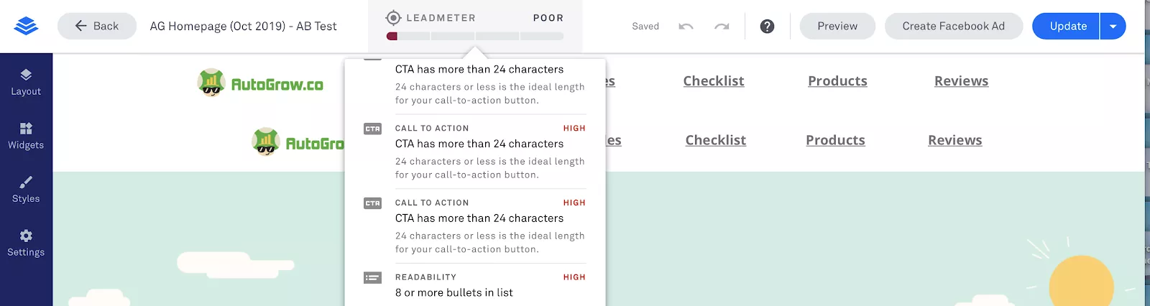Click the Leadmeter target icon
Screen dimensions: 1150x306
[x=393, y=18]
